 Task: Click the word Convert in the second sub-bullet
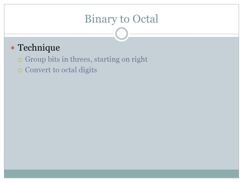pos(38,70)
